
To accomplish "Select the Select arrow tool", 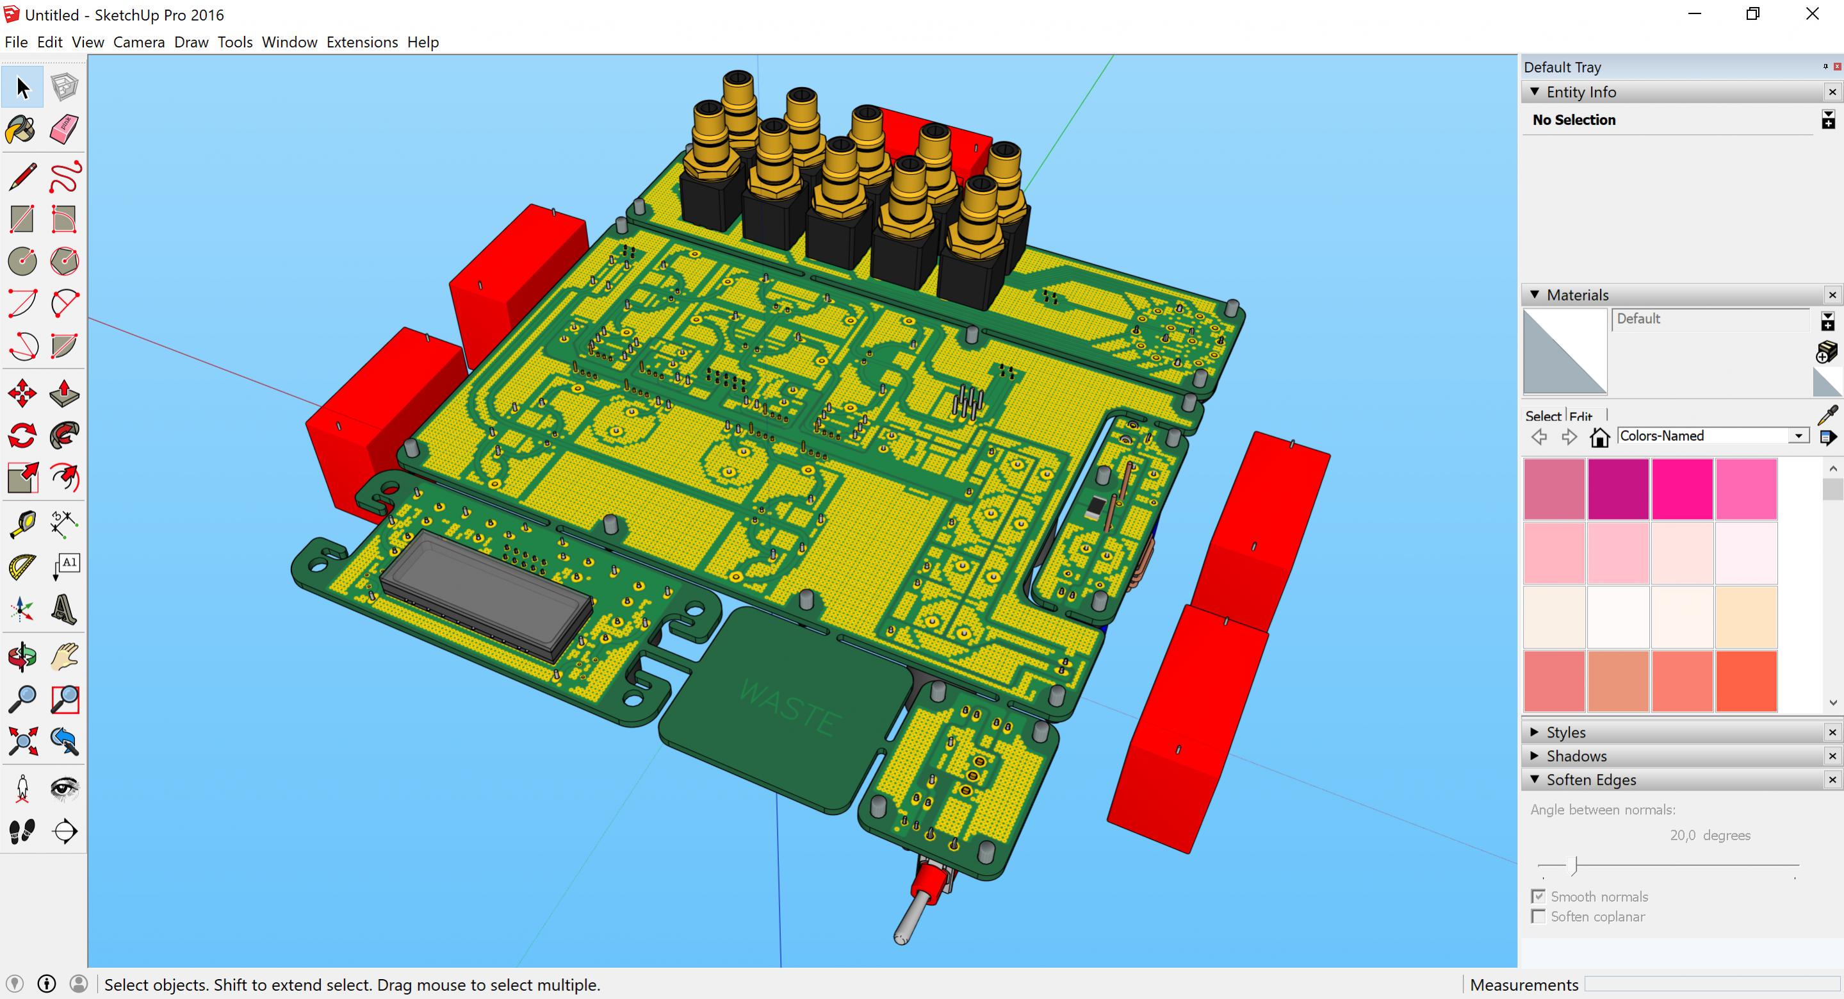I will click(x=22, y=87).
